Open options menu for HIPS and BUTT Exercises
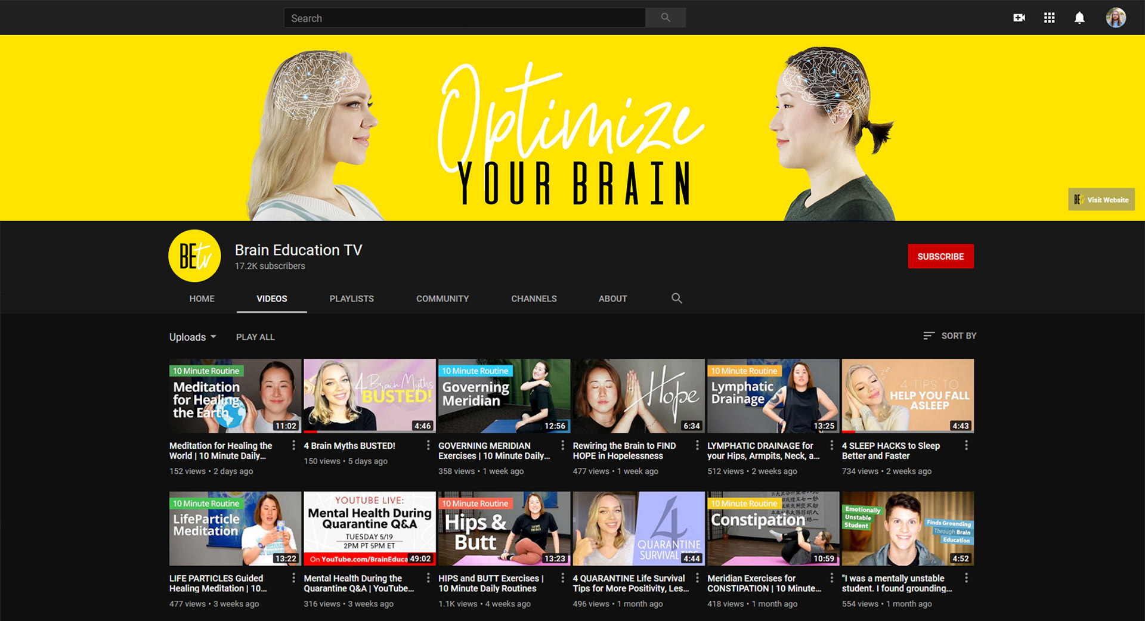Screen dimensions: 1145x621 point(562,578)
